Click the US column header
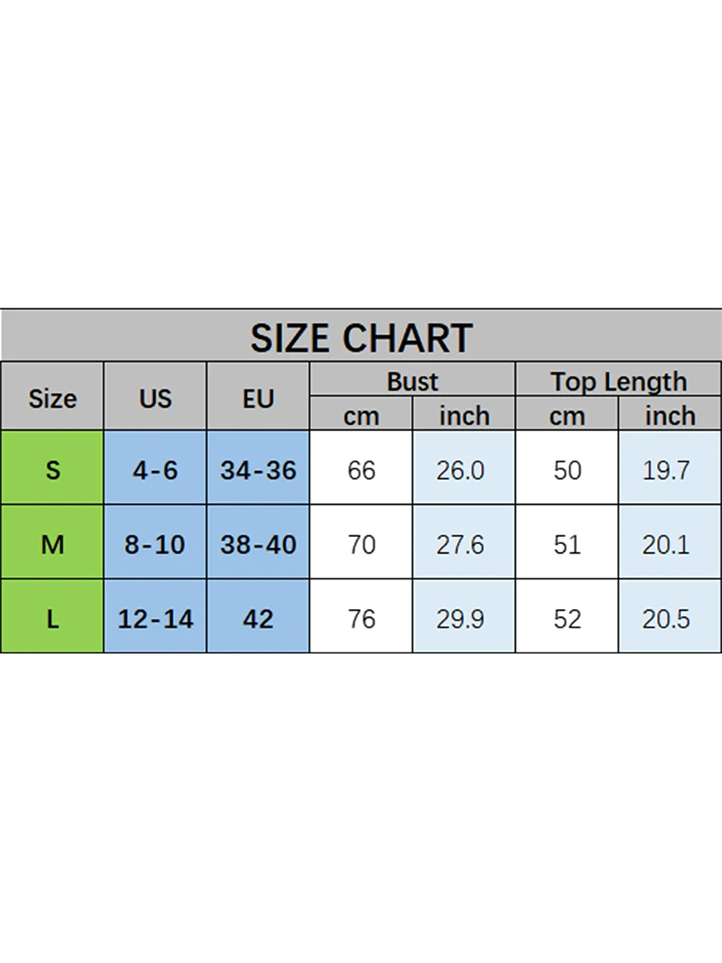Screen dimensions: 722x963 tap(155, 396)
